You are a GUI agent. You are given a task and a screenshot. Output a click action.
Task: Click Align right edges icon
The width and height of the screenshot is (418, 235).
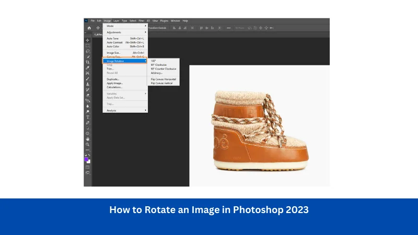[x=185, y=28]
